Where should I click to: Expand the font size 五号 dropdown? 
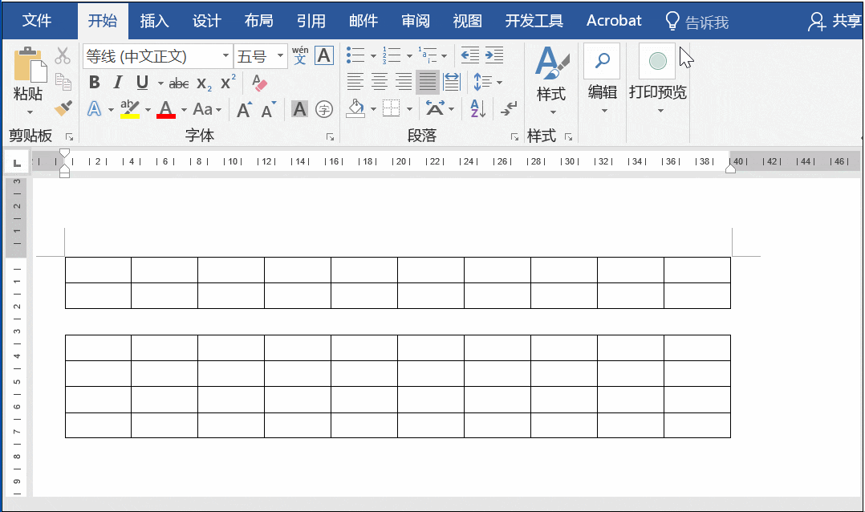(281, 56)
